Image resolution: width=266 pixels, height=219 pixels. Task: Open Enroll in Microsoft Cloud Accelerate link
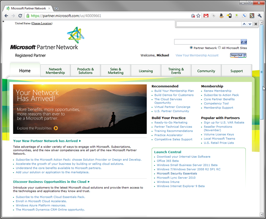click(41, 201)
